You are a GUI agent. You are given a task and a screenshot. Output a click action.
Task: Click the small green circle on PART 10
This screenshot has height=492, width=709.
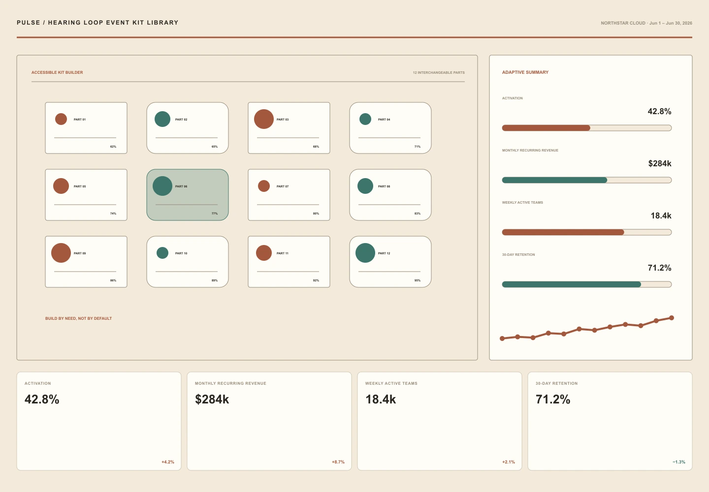point(162,253)
